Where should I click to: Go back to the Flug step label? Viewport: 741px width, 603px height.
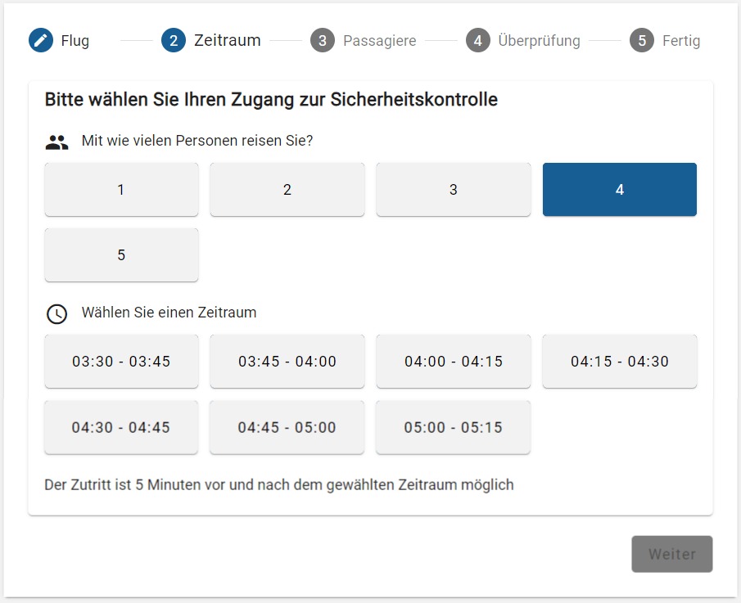[75, 40]
